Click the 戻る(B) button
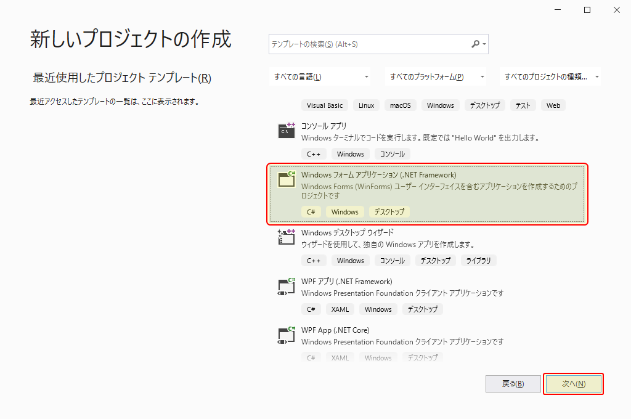The width and height of the screenshot is (631, 419). (513, 384)
